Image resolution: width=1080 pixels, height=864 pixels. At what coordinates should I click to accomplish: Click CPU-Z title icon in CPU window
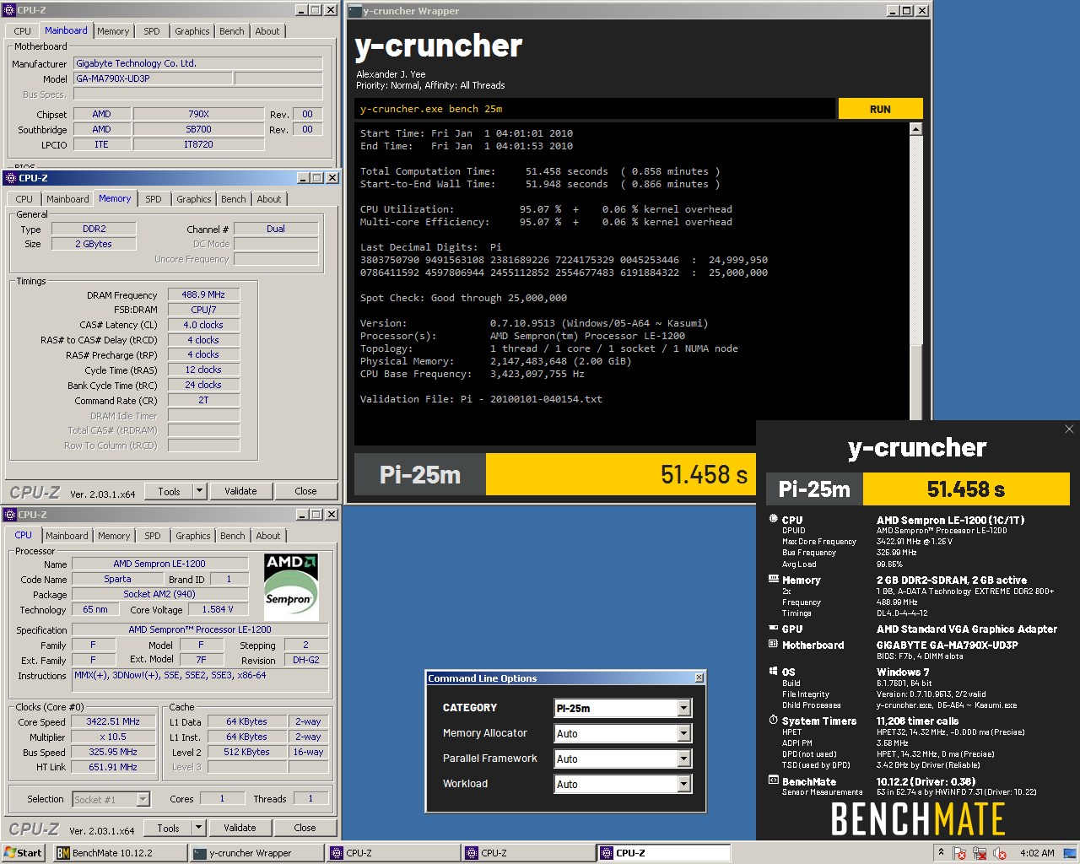point(10,515)
